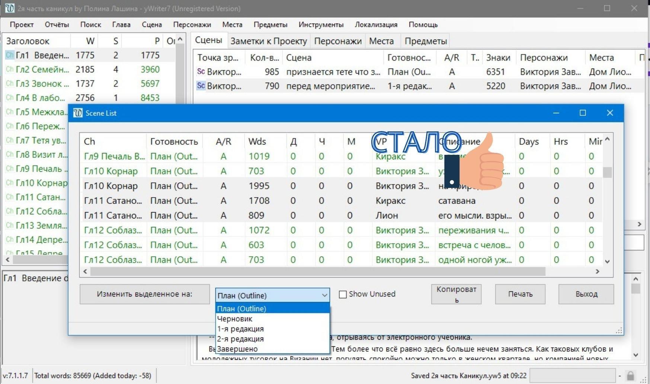Maximize the Scene List dialog window
Screen dimensions: 650x384
pyautogui.click(x=583, y=113)
